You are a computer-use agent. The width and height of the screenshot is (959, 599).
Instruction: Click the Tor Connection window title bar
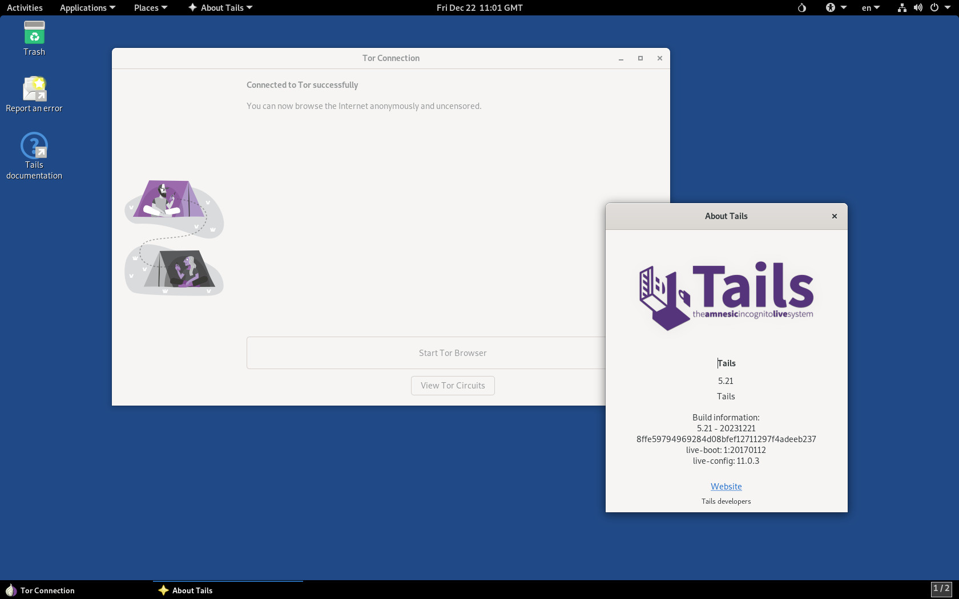[391, 58]
